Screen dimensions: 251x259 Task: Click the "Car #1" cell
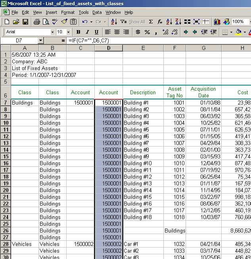pos(143,244)
